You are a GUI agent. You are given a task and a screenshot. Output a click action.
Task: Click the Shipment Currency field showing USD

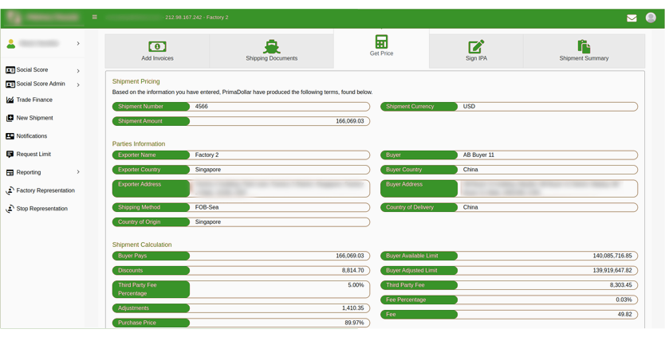click(x=547, y=106)
